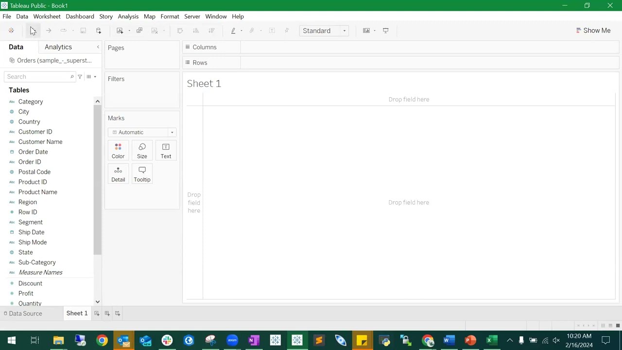Click the fields list scrollbar down arrow
The height and width of the screenshot is (350, 622).
97,302
